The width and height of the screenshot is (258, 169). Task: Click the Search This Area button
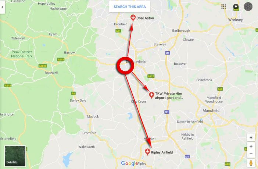coord(130,7)
